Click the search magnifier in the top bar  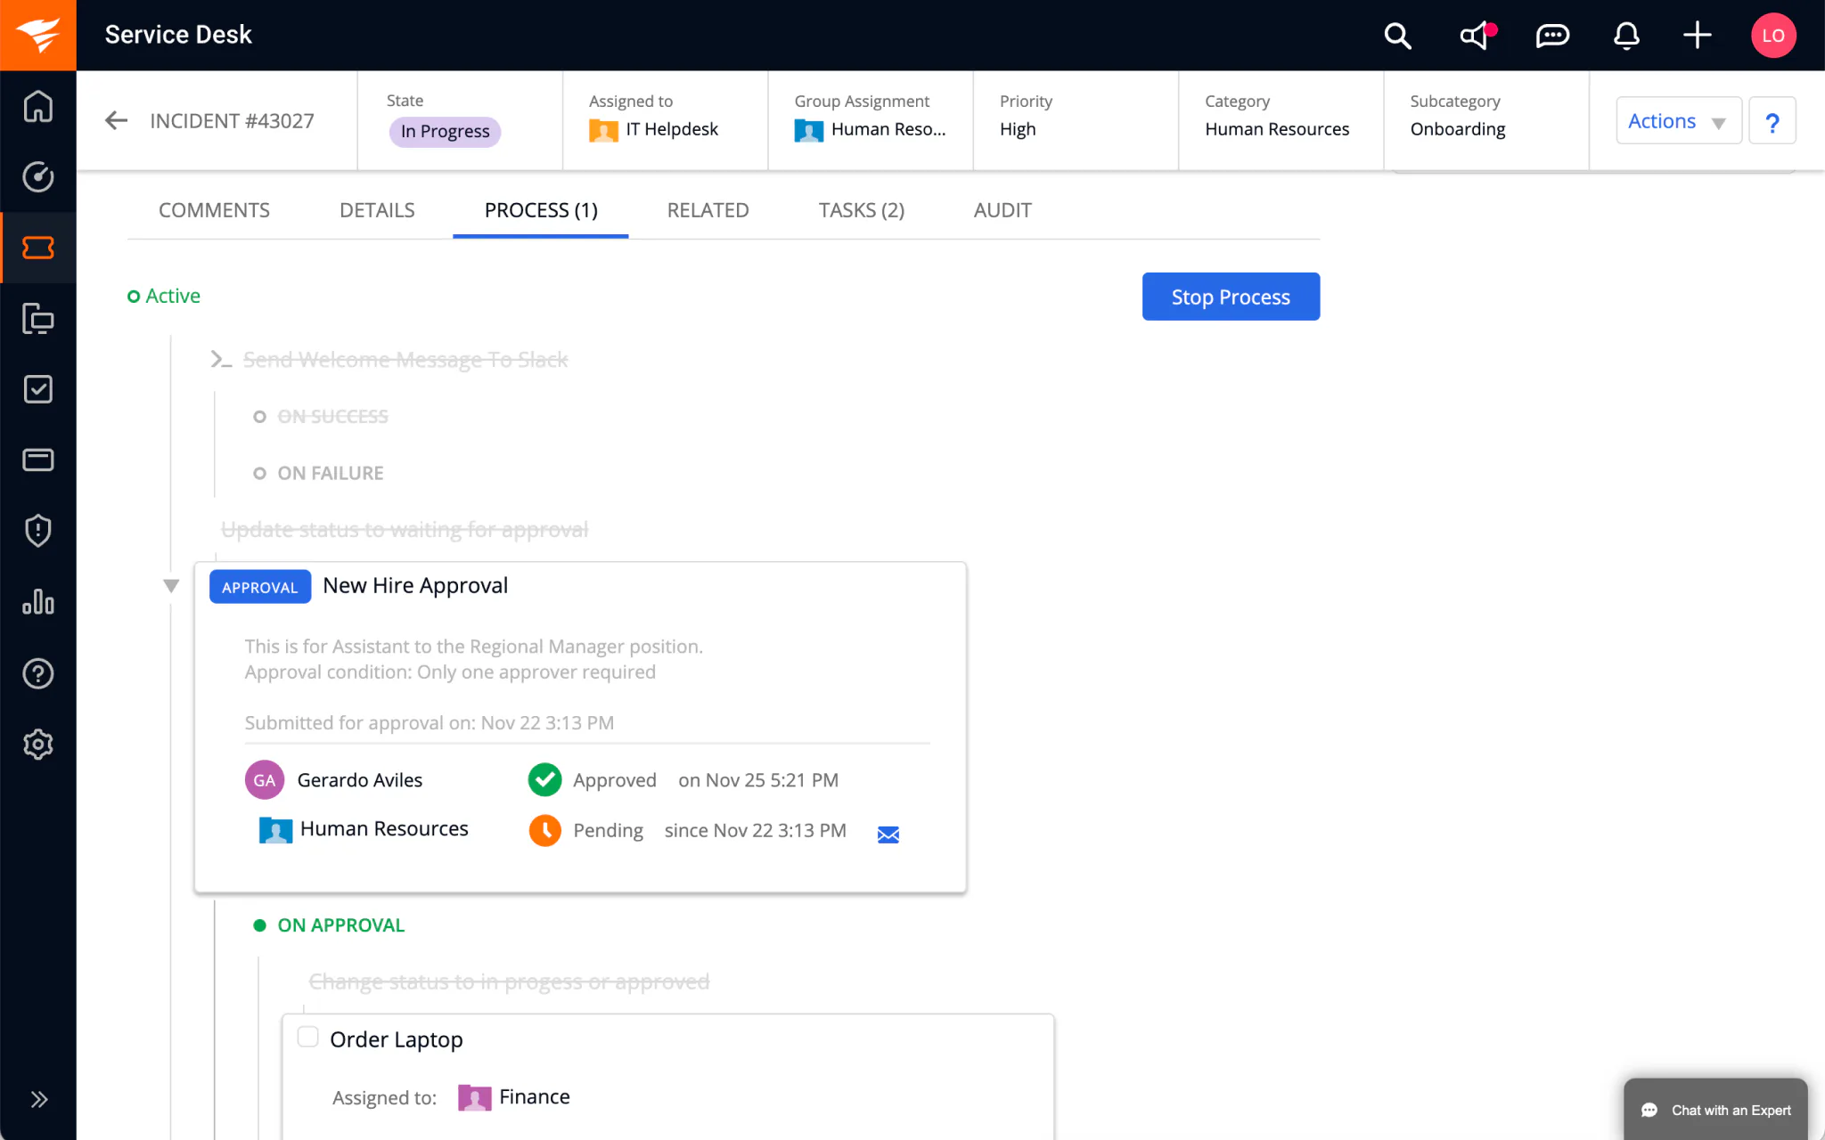pos(1396,36)
